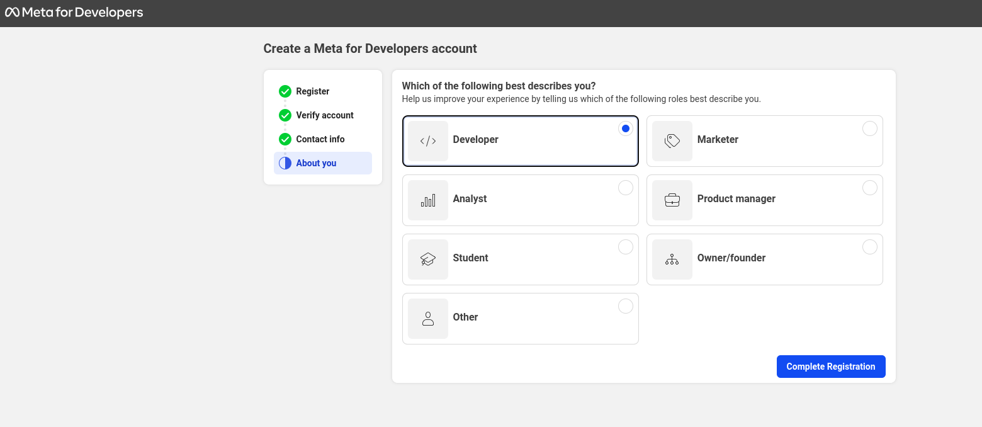Select the Product manager radio button
This screenshot has width=982, height=427.
870,188
